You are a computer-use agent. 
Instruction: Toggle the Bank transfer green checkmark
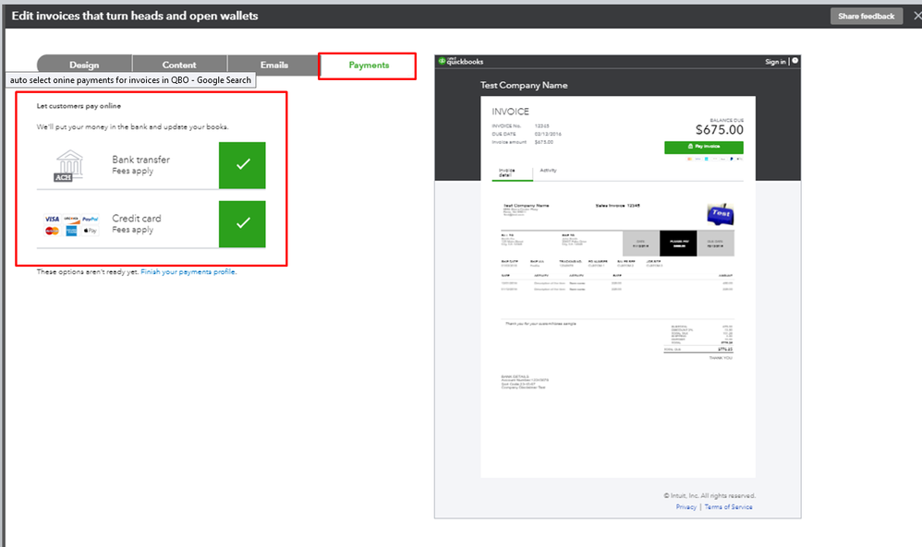tap(242, 165)
